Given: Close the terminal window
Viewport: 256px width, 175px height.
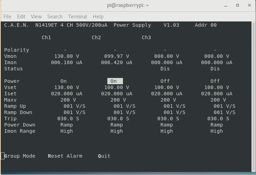Looking at the screenshot, I should pyautogui.click(x=249, y=5).
